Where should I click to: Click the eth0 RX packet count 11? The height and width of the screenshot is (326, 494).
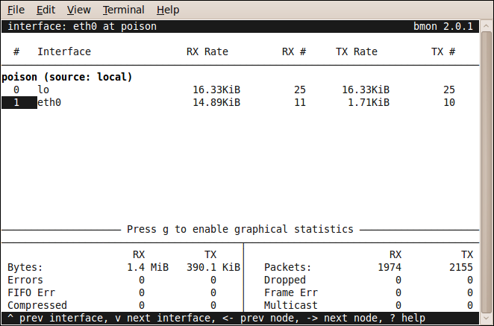[300, 102]
